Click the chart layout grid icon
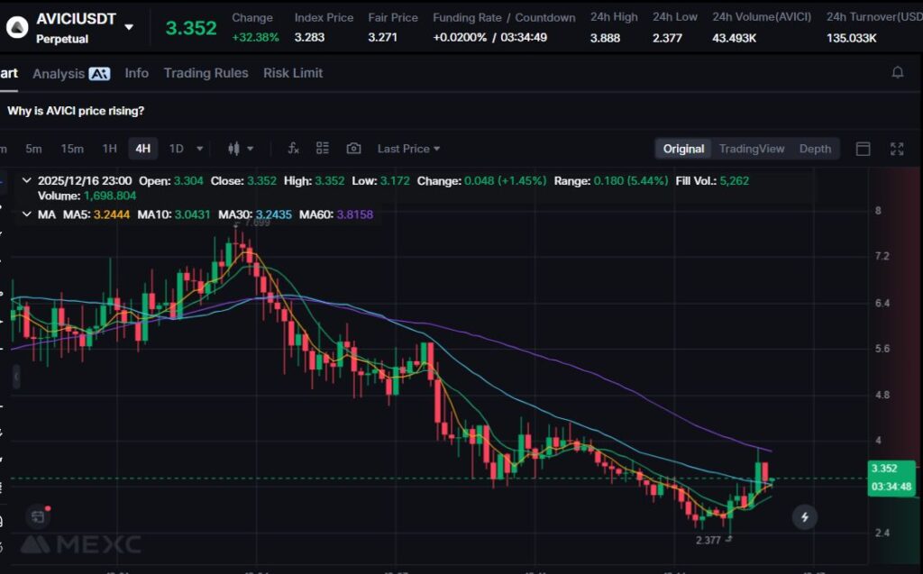The image size is (923, 574). coord(323,149)
